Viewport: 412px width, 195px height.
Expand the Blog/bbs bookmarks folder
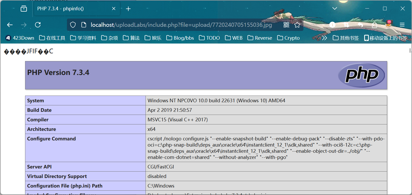coord(180,38)
